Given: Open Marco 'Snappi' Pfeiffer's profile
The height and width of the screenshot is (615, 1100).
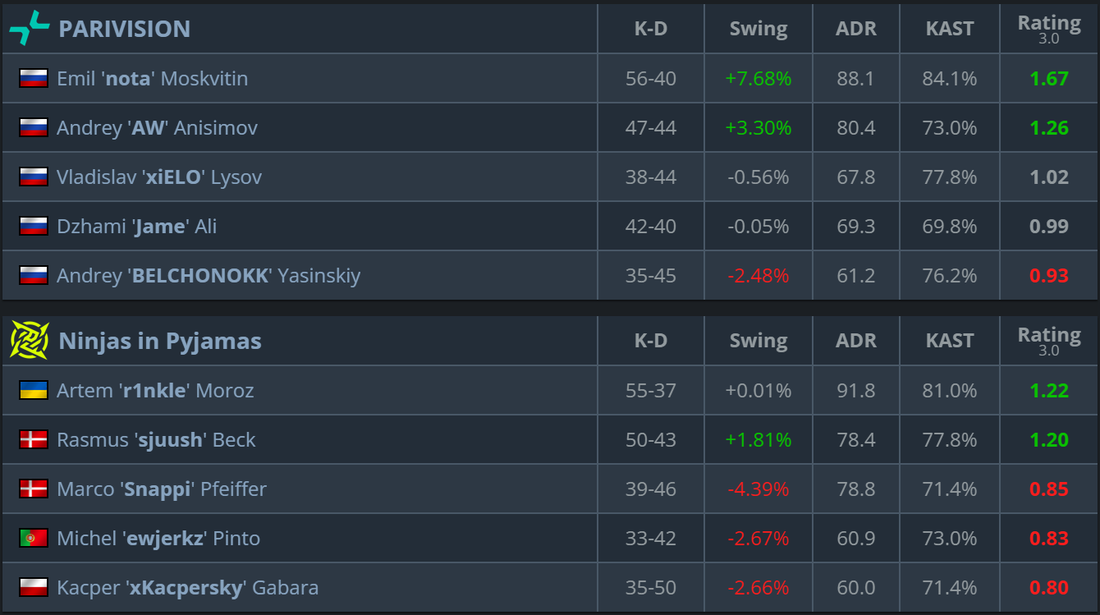Looking at the screenshot, I should (162, 489).
